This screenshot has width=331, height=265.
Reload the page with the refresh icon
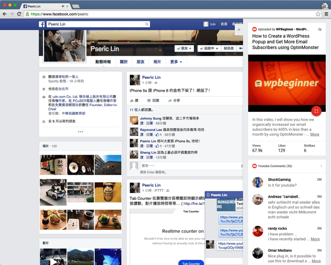pyautogui.click(x=19, y=14)
